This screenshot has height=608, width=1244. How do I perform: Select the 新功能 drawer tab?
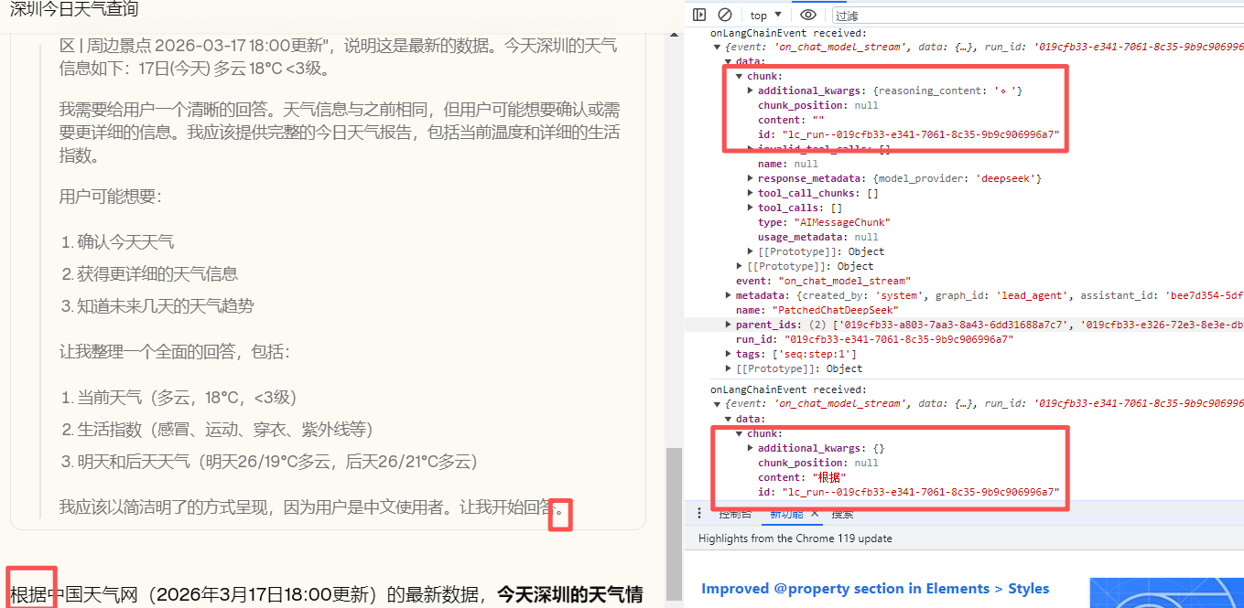(786, 514)
